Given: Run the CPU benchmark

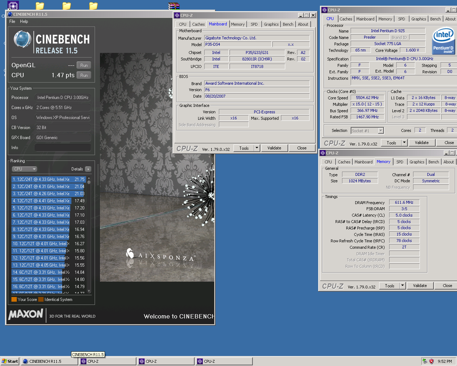Looking at the screenshot, I should [84, 75].
